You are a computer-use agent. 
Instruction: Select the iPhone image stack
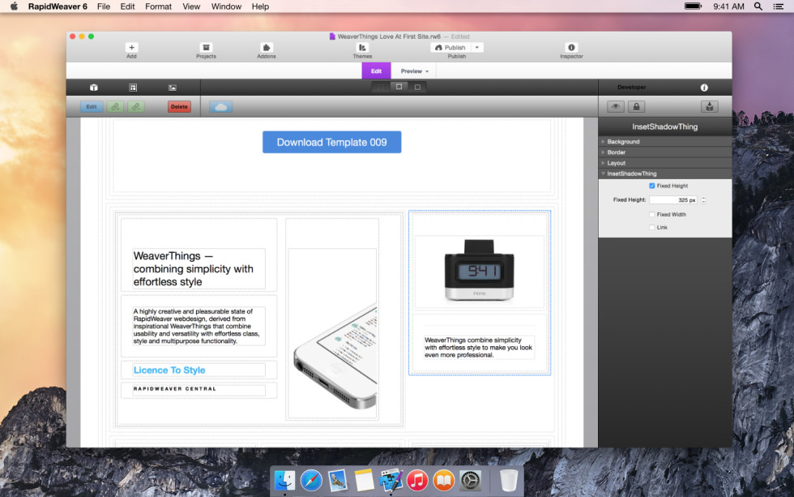(332, 333)
